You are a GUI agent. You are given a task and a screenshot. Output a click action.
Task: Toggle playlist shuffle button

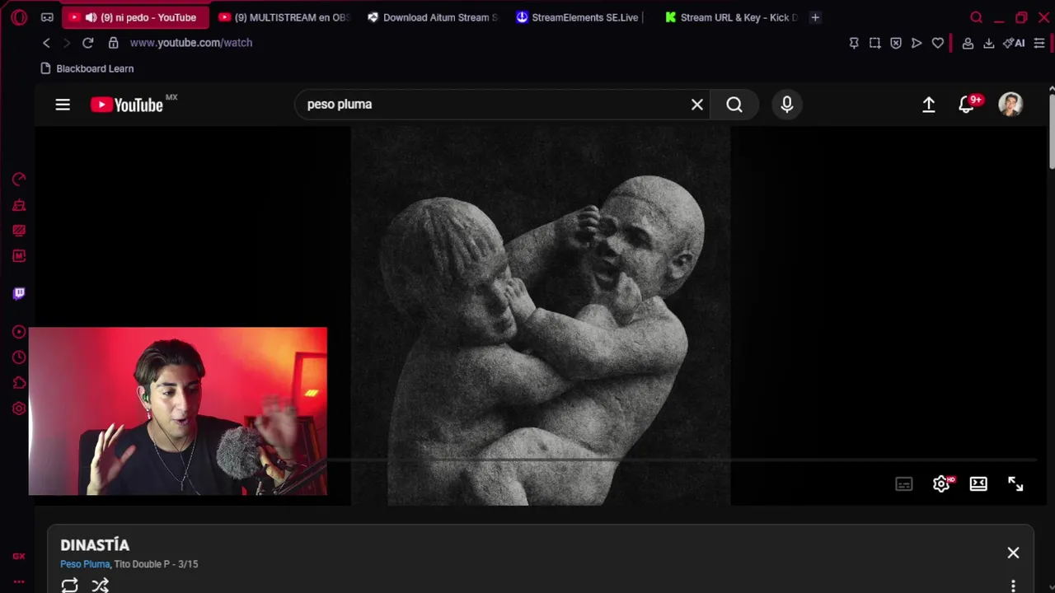[x=100, y=586]
